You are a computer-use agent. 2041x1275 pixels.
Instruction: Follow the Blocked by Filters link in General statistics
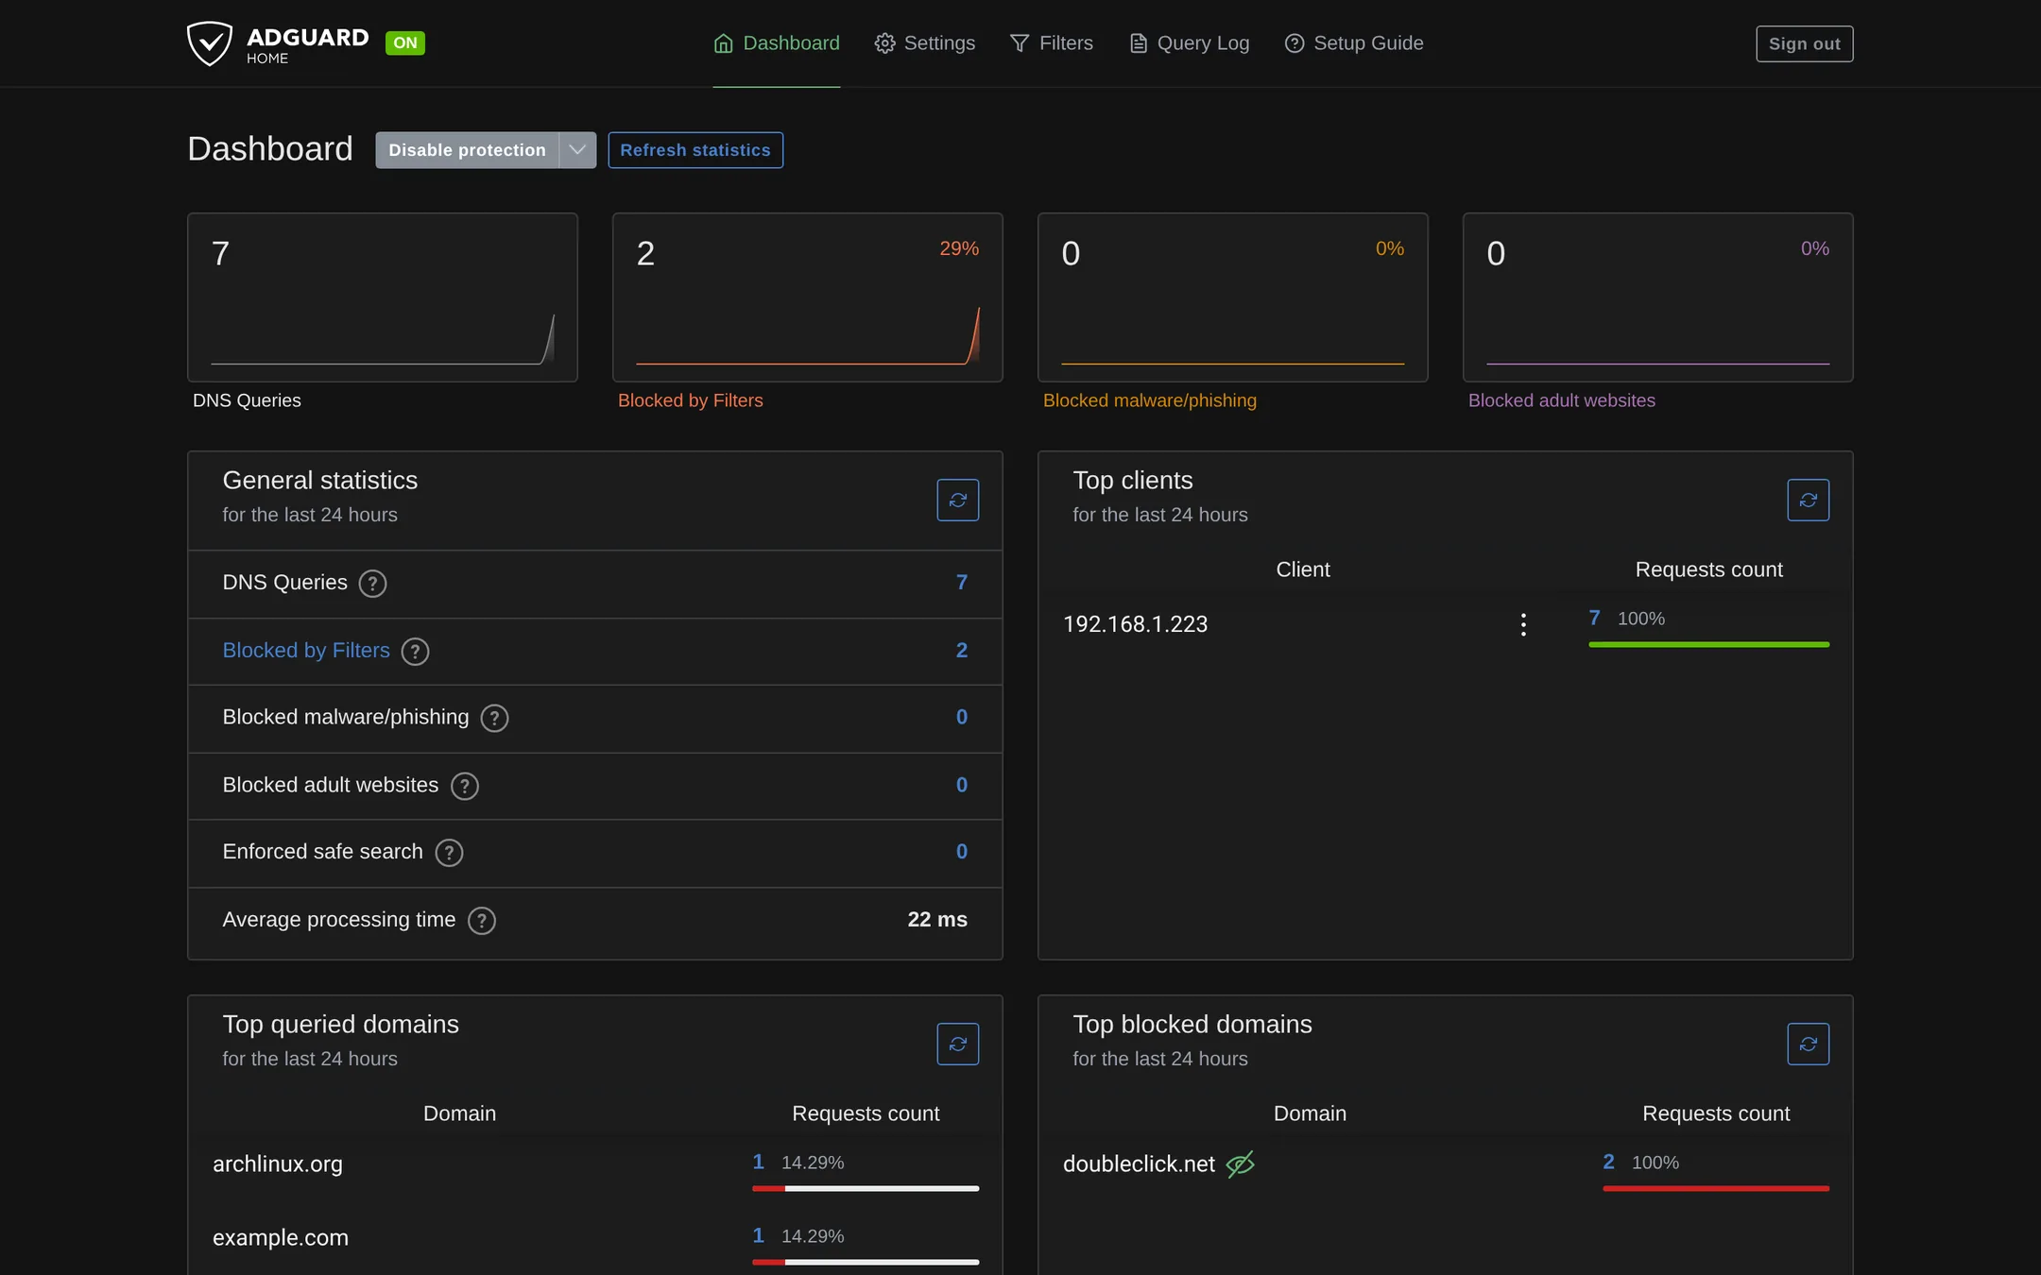point(306,651)
